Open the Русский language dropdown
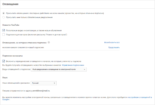 [x=43, y=83]
